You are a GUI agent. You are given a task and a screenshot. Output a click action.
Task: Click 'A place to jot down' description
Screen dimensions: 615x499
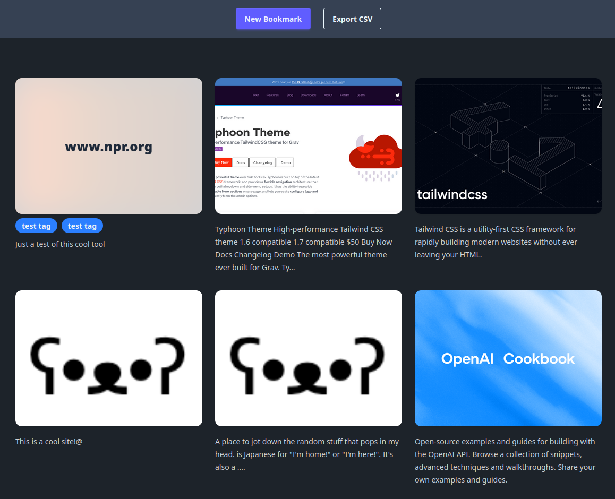pyautogui.click(x=308, y=454)
